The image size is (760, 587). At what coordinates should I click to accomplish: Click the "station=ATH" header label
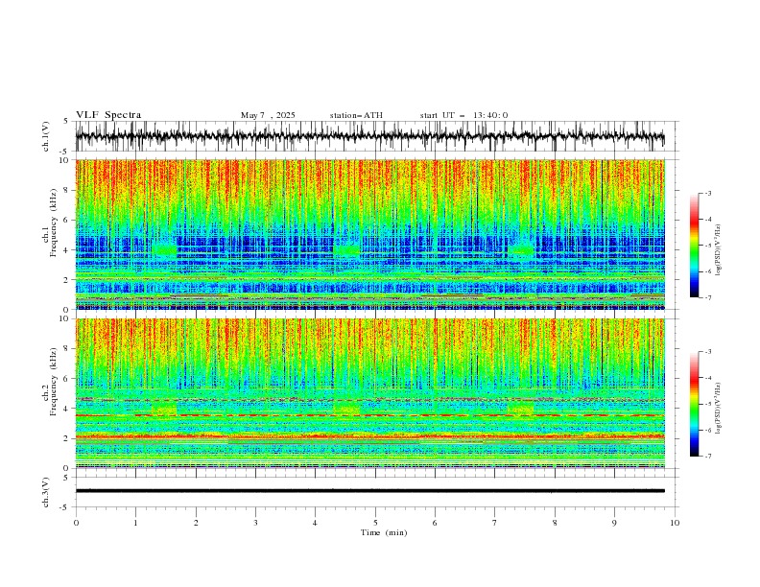point(356,115)
